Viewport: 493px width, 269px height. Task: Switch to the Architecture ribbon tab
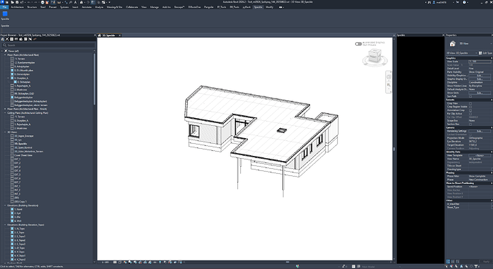[x=17, y=7]
